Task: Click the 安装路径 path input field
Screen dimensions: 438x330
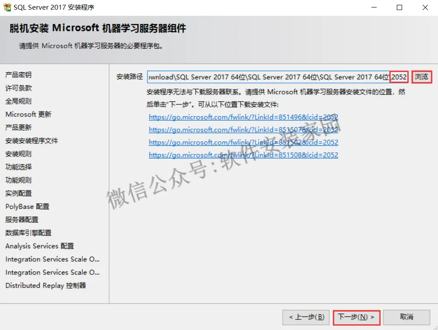Action: click(x=278, y=77)
